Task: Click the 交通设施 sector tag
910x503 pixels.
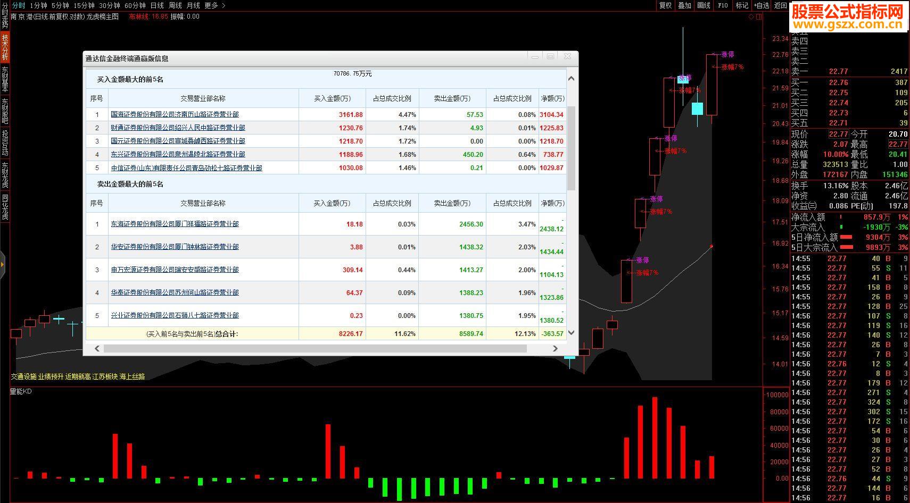Action: point(23,376)
